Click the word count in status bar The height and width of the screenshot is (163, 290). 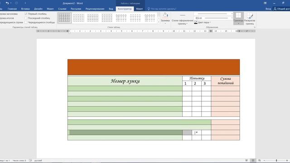(x=19, y=160)
